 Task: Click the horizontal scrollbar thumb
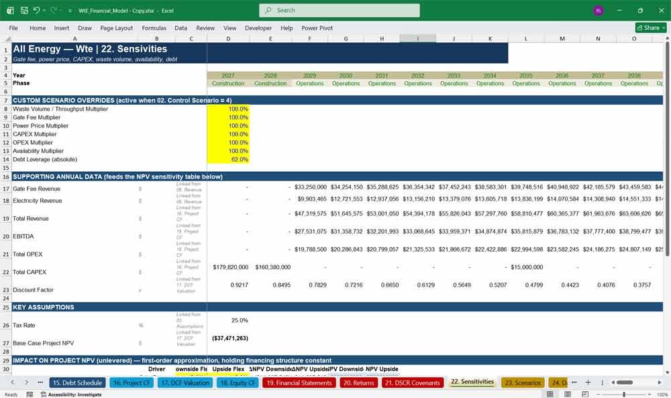point(624,382)
